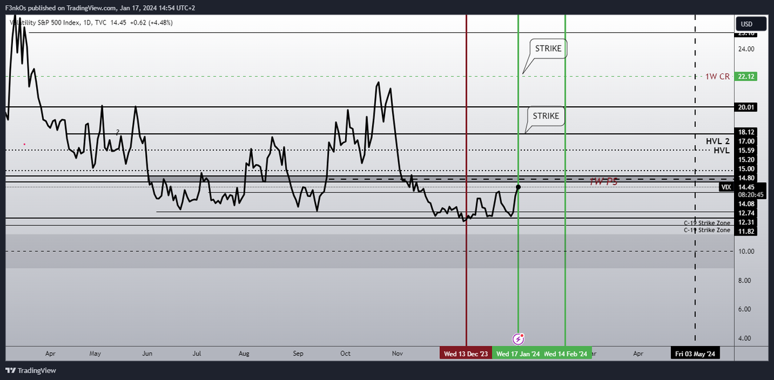Click the 24.00 price scale value
The width and height of the screenshot is (774, 380).
coord(746,49)
